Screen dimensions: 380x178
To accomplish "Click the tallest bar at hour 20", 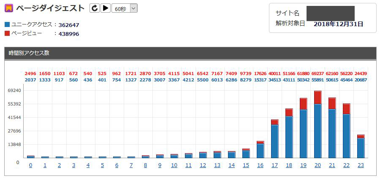I will click(x=318, y=124).
